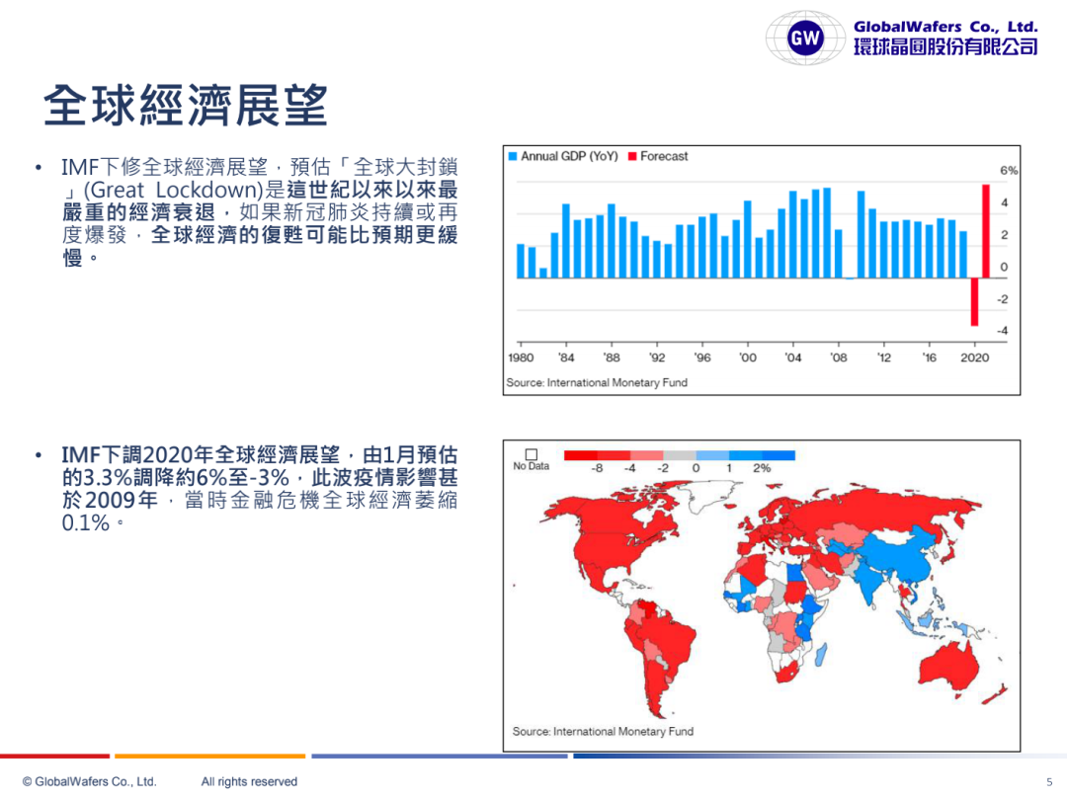Select the No Data legend box

pos(531,454)
